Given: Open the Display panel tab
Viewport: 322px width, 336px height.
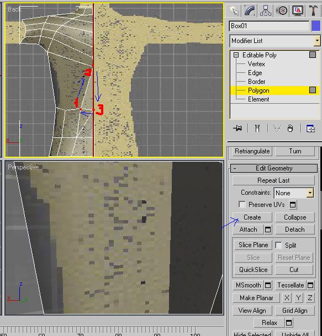Looking at the screenshot, I should [298, 10].
